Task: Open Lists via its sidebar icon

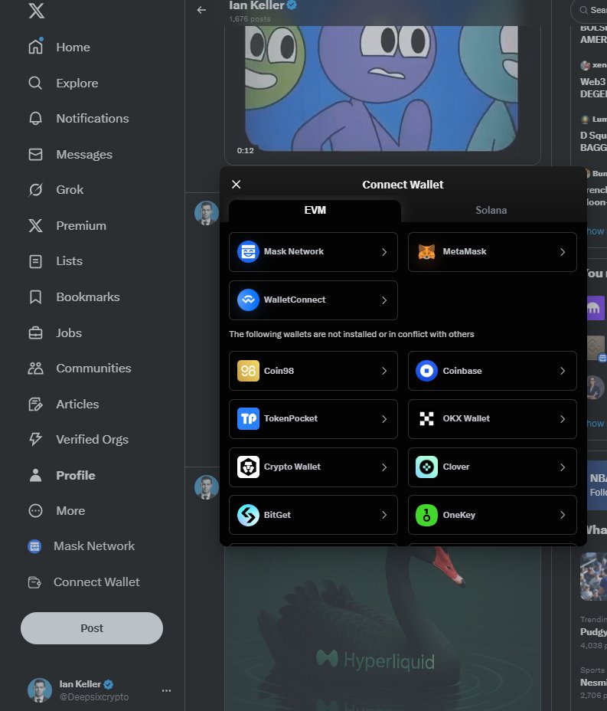Action: click(35, 261)
